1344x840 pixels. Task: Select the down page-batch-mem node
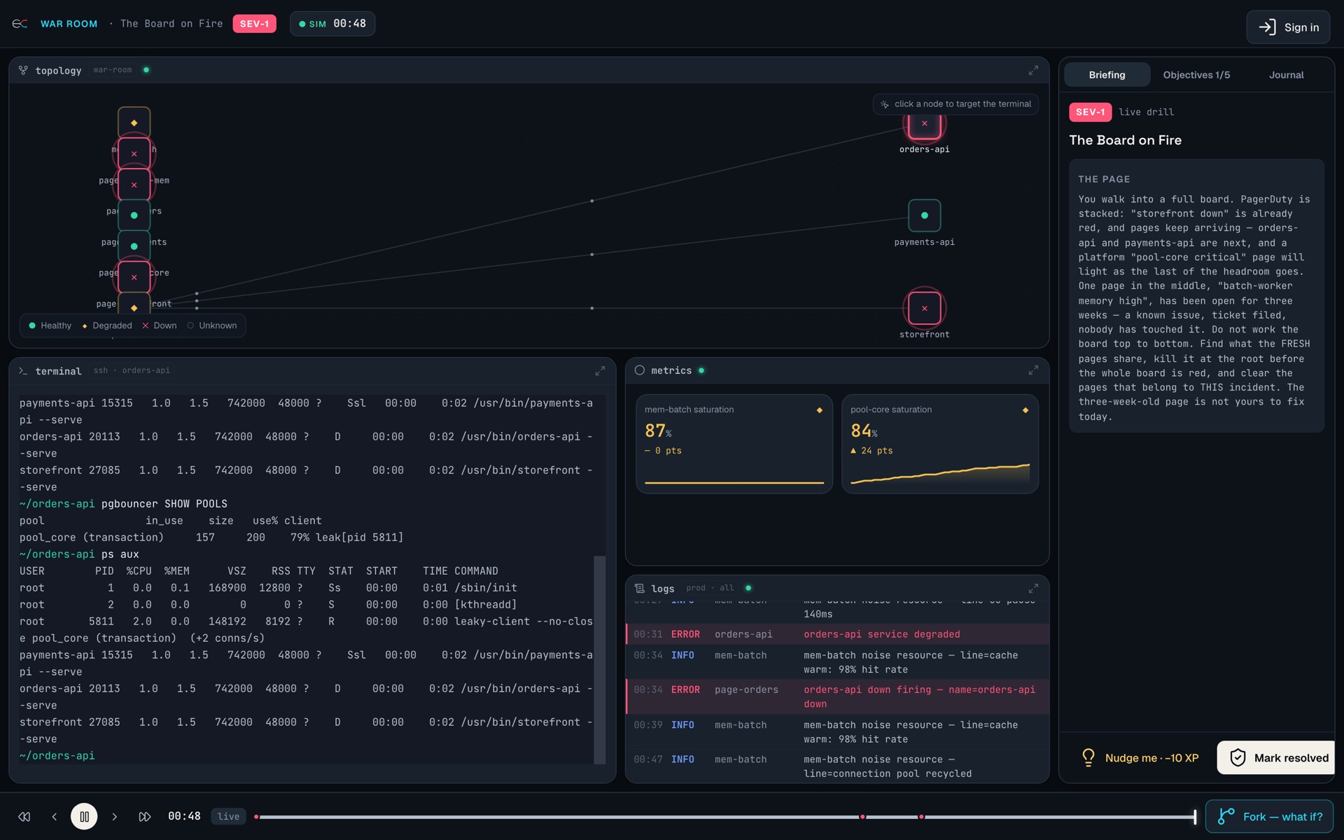coord(134,153)
